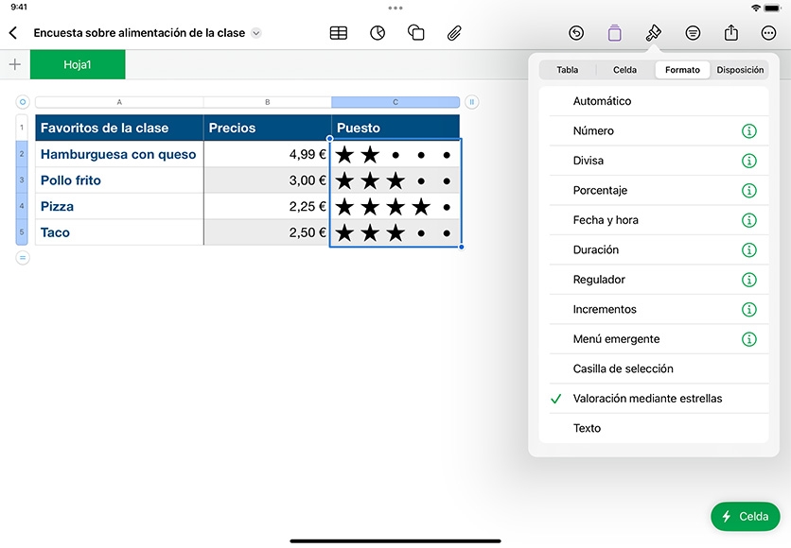Set Hamburguesa con queso rating to five stars

(447, 155)
